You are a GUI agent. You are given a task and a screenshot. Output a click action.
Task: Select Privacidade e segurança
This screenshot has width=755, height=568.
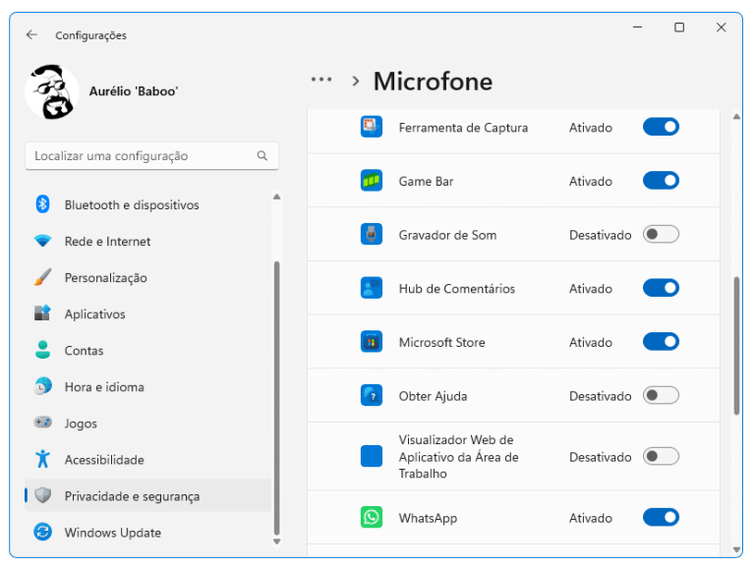click(x=148, y=495)
